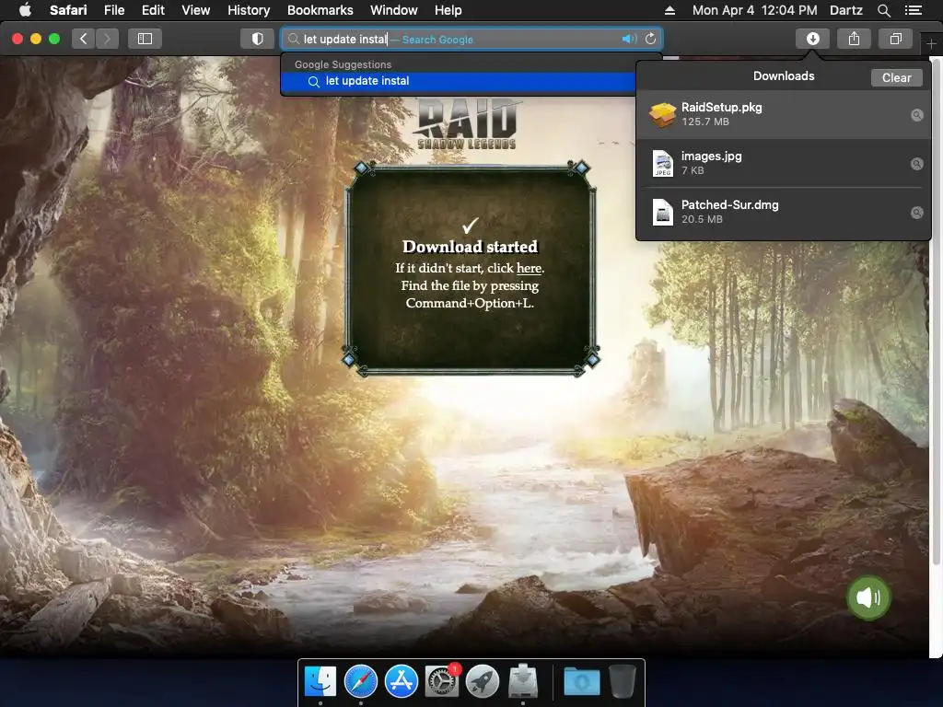Open the Dartz user menu

point(845,10)
